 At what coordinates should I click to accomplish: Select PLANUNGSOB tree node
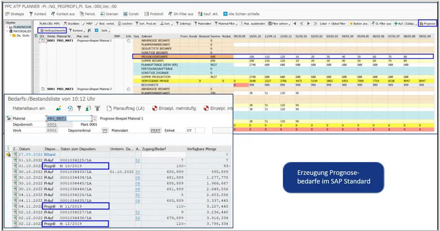tap(22, 27)
